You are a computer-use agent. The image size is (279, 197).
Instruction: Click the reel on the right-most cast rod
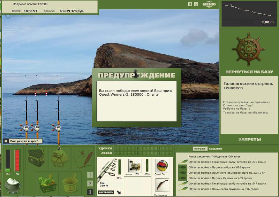[x=56, y=127]
